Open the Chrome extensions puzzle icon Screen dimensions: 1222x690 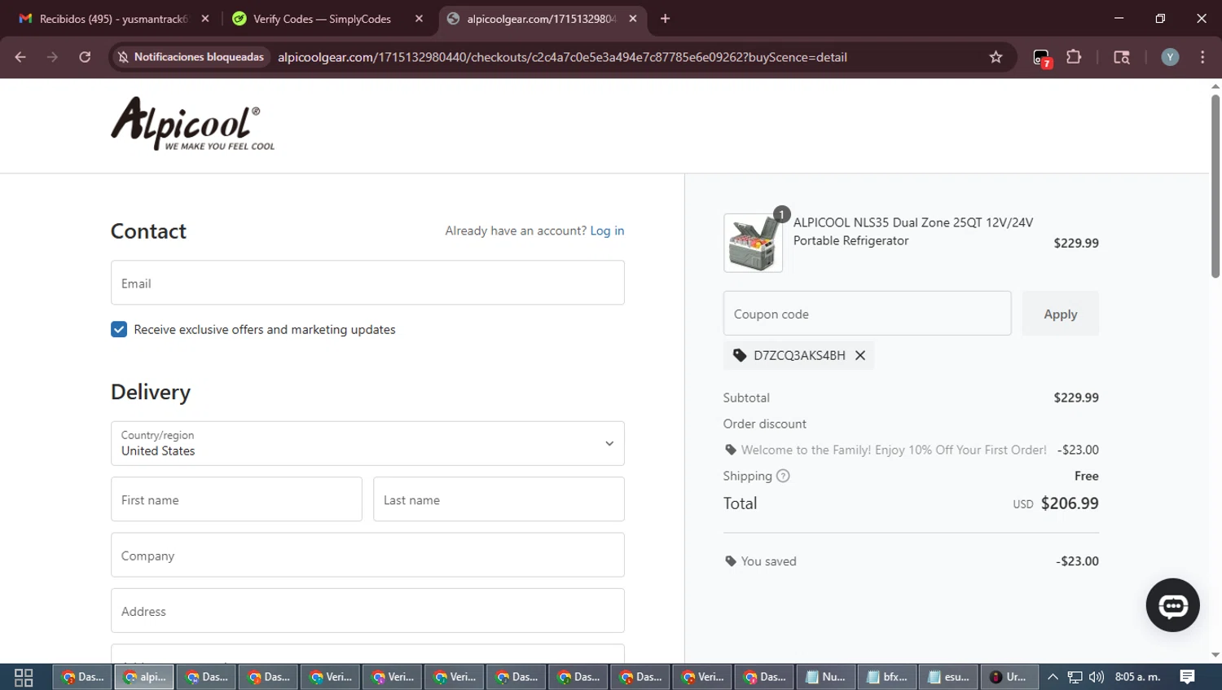[1074, 57]
